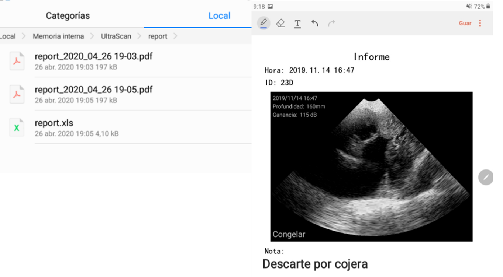Select the pen drawing tool
Screen dimensions: 503x277
pyautogui.click(x=263, y=23)
